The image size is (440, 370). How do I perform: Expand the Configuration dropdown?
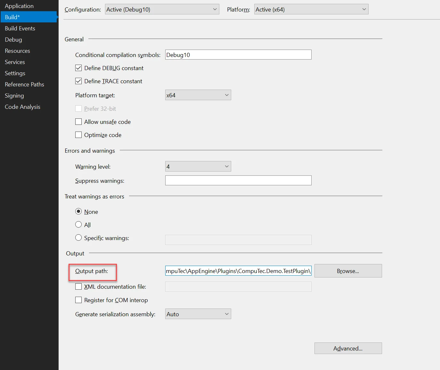pos(162,9)
